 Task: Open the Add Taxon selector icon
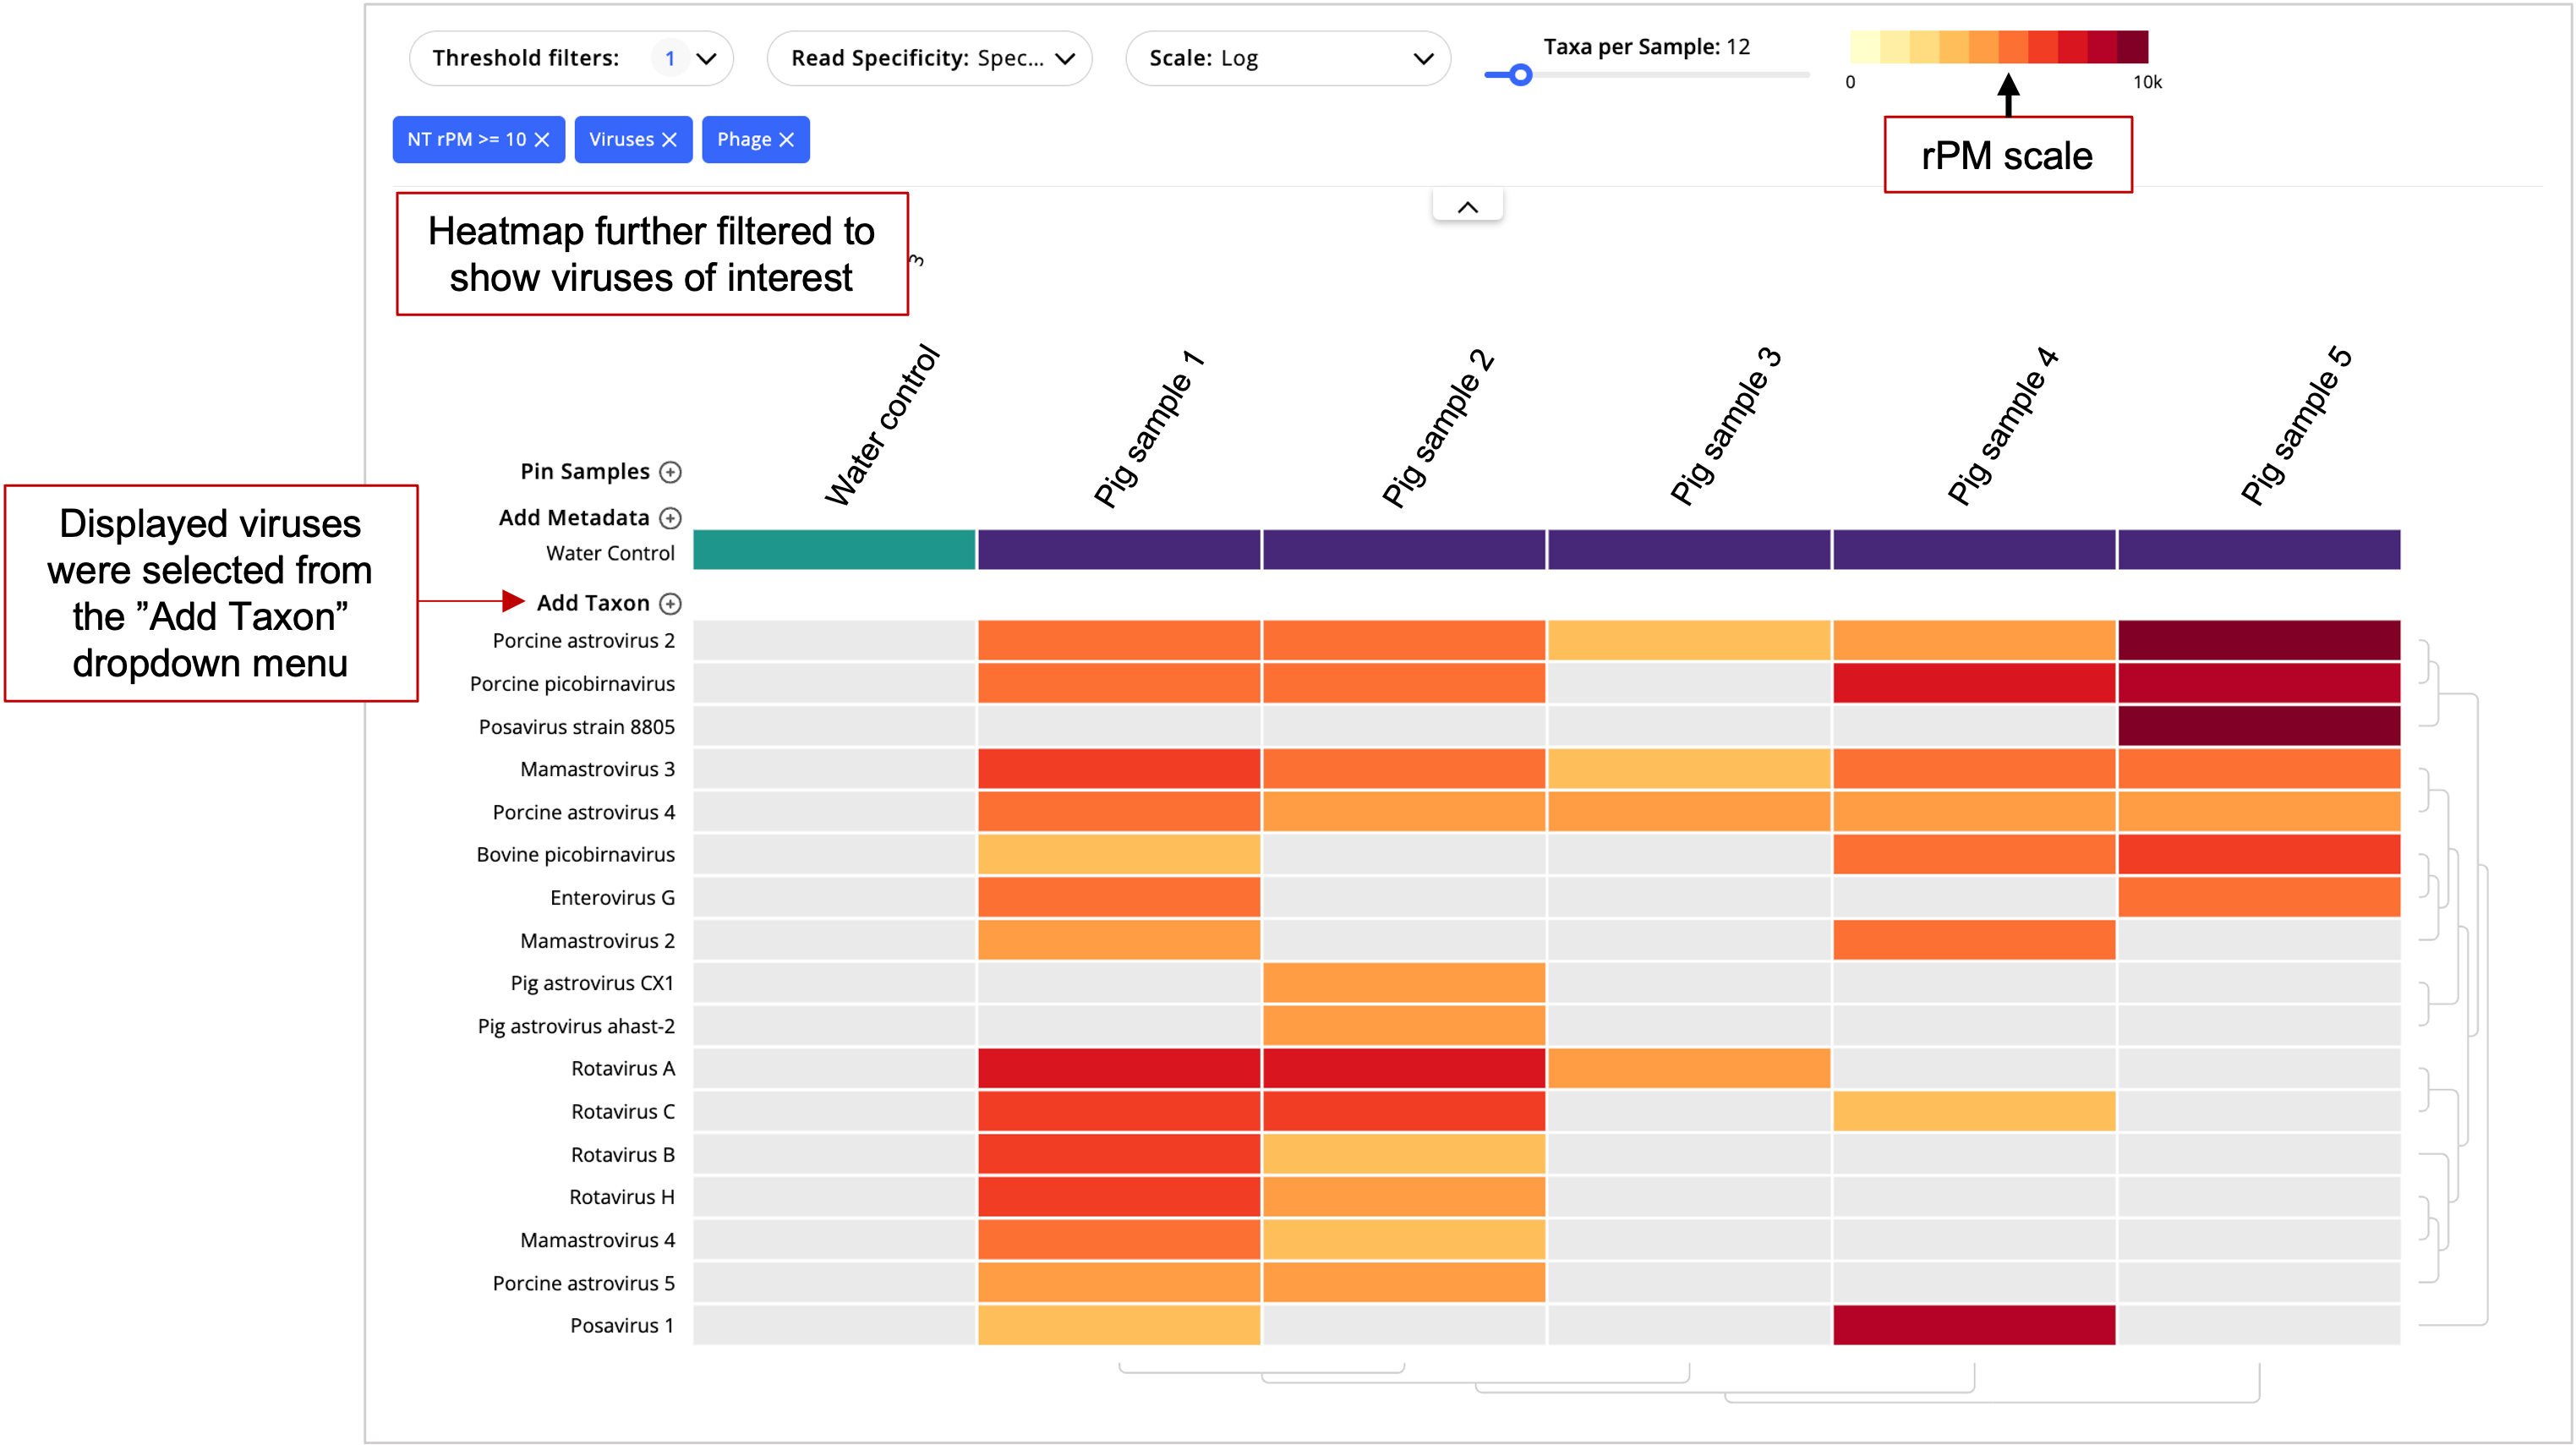(670, 603)
